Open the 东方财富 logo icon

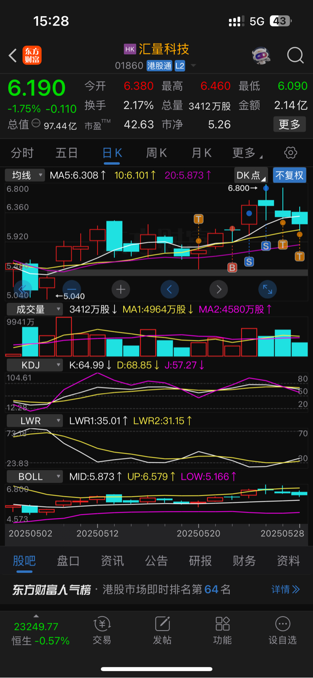pos(32,55)
